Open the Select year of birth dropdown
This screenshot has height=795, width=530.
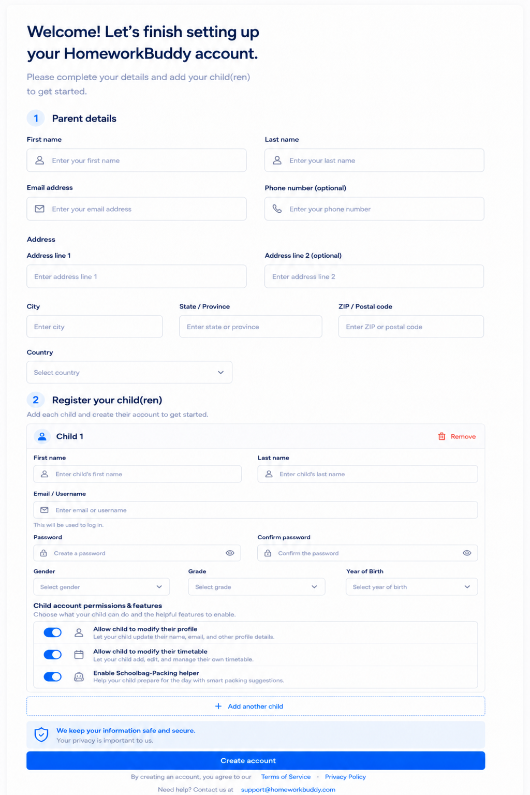coord(412,587)
